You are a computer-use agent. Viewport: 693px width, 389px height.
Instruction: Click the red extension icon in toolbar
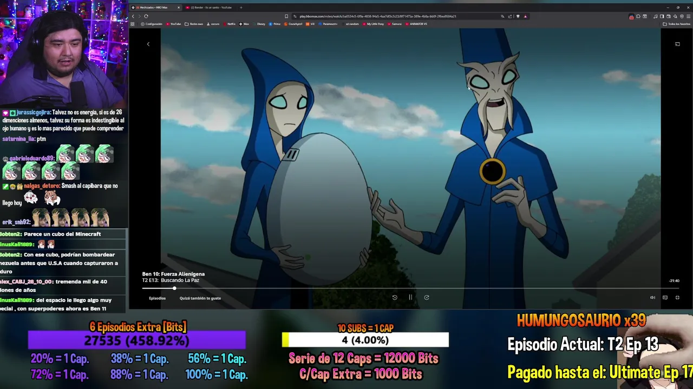point(631,17)
